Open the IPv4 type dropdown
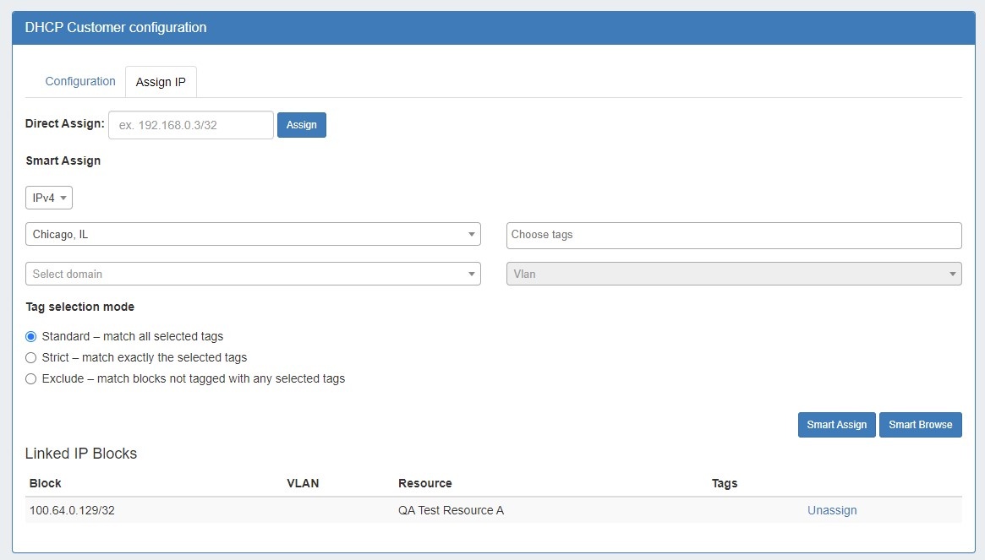985x560 pixels. click(x=49, y=198)
